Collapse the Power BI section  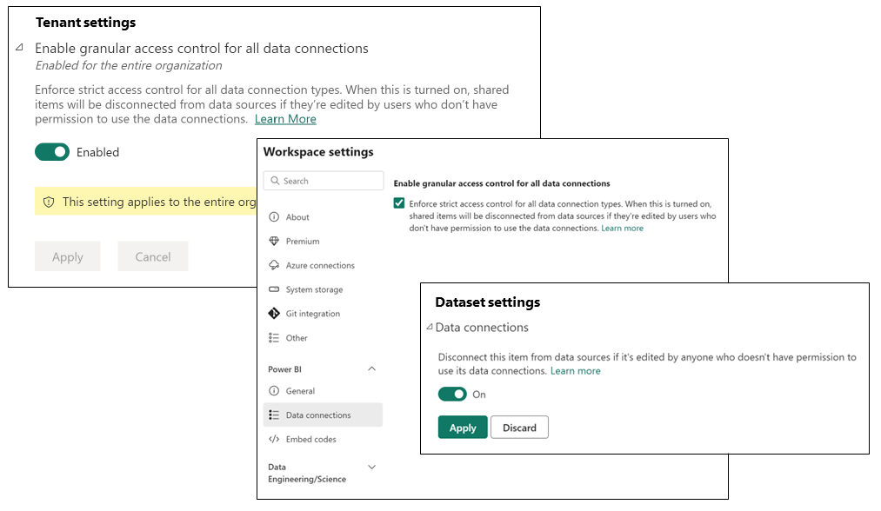pos(372,368)
